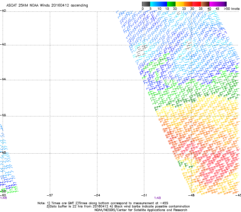
Task: Click the "0" label under the color bar
Action: point(143,9)
